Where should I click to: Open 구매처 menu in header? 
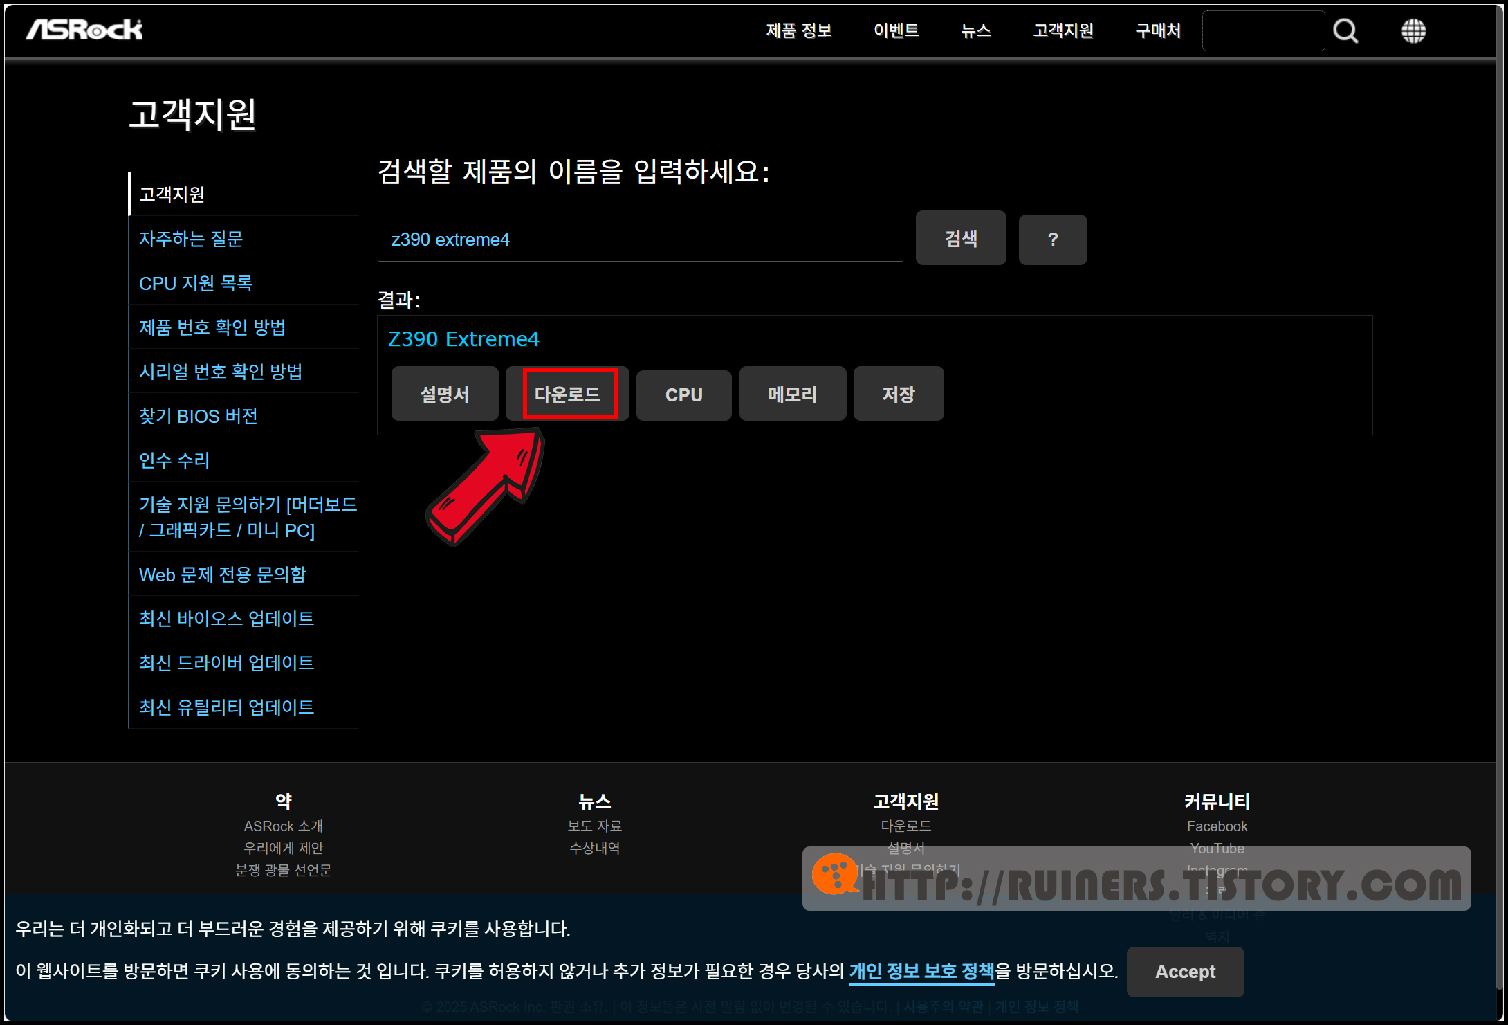pos(1158,30)
